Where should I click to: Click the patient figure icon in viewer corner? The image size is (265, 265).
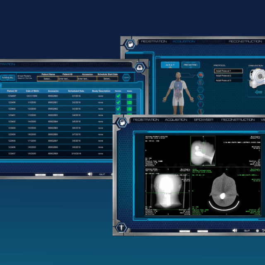point(121,227)
